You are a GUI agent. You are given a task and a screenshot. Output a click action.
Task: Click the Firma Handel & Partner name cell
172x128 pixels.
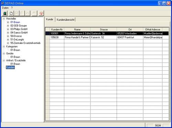pyautogui.click(x=77, y=37)
